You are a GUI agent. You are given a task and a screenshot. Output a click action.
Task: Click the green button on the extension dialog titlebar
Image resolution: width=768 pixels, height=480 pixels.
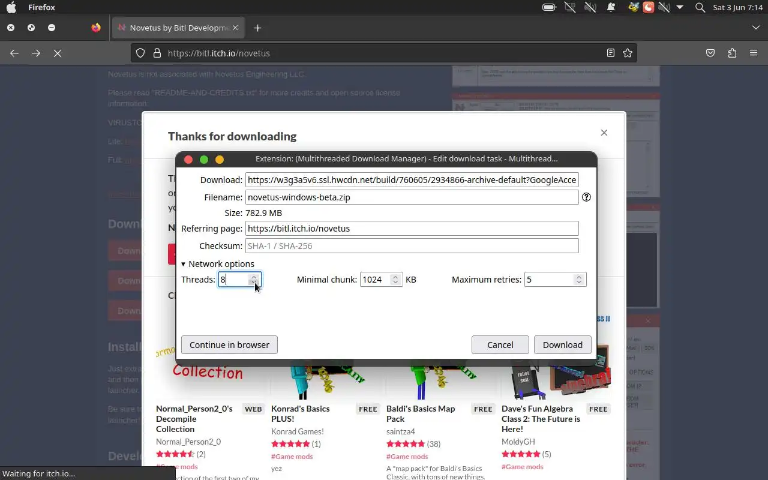[204, 159]
